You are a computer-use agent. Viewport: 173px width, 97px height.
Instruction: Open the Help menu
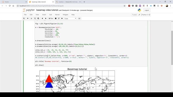tap(73, 15)
